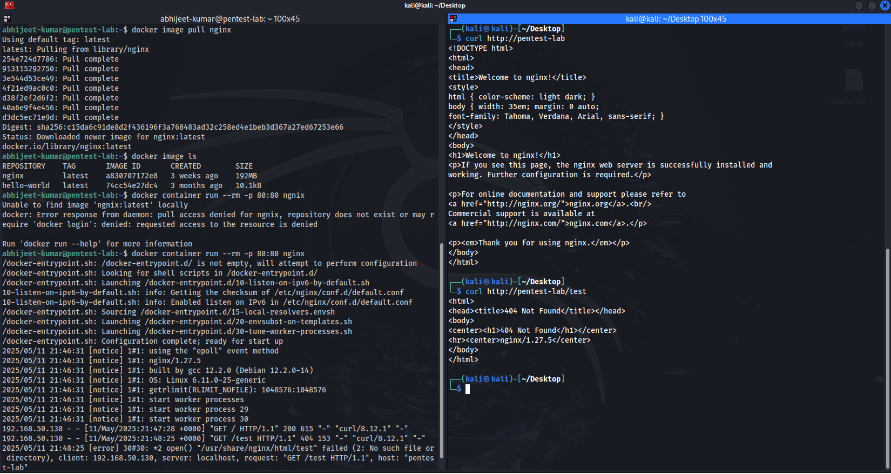Click the 'd3dc5ec71e9d: Pull complete' line

click(x=60, y=117)
